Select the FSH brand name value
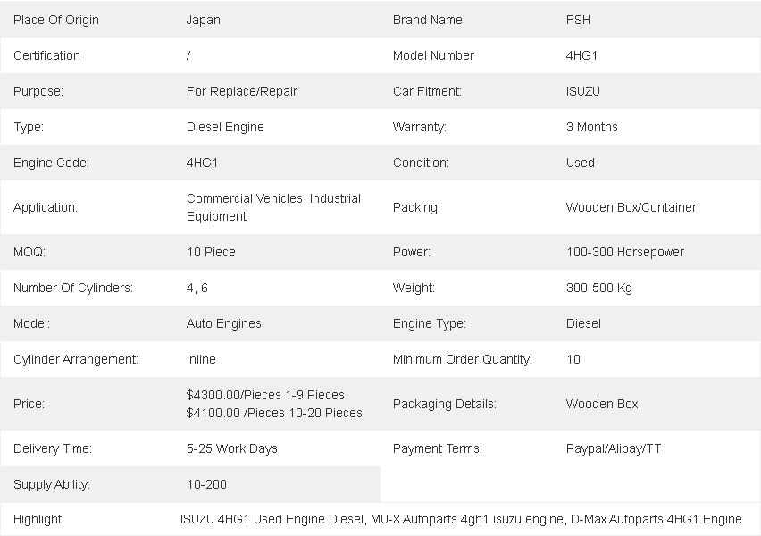Viewport: 761px width, 536px height. click(x=578, y=20)
